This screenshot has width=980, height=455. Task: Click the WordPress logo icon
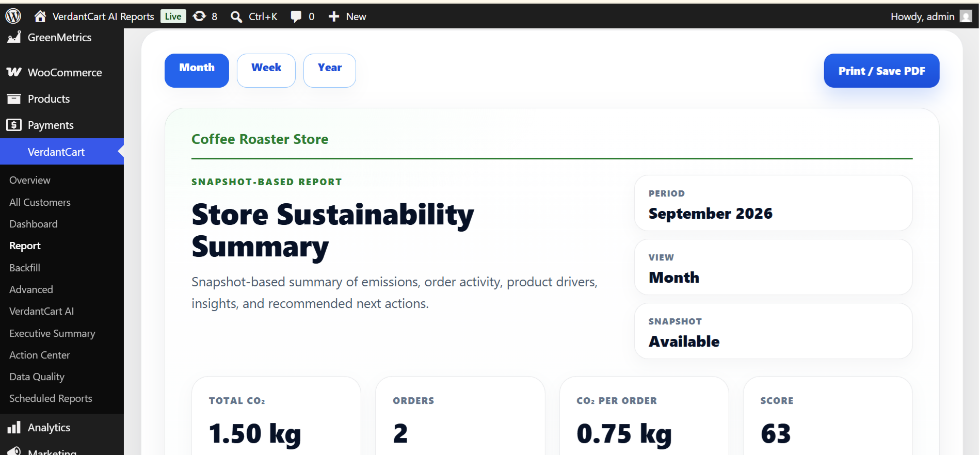[x=13, y=16]
